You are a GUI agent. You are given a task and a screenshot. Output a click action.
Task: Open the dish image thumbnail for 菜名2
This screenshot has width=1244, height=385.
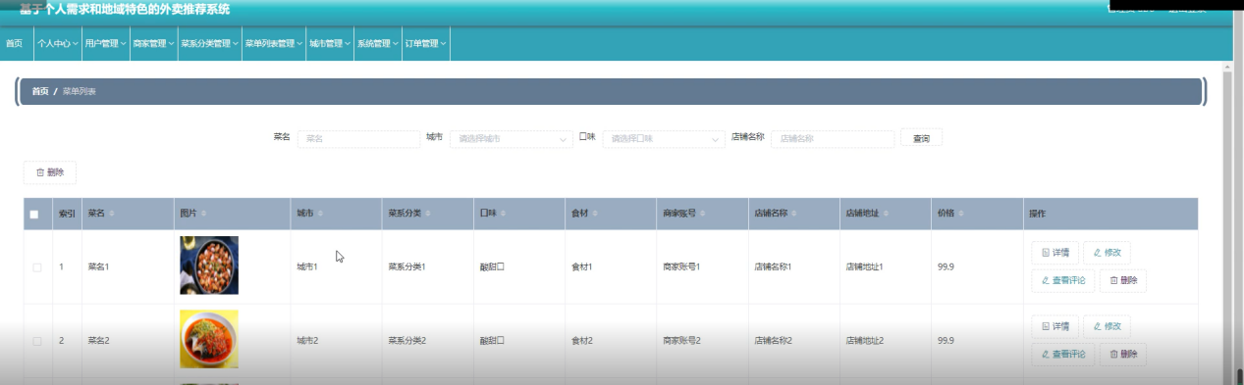pos(209,339)
